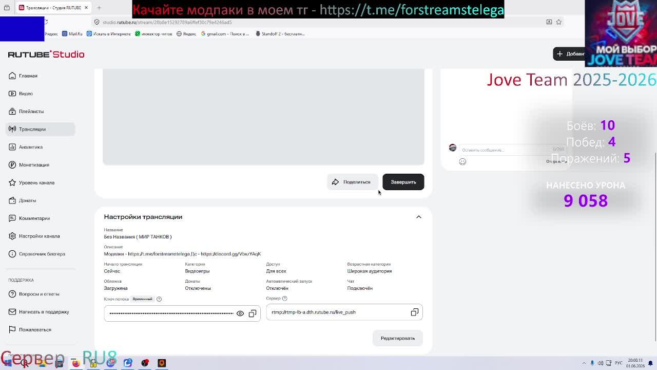Click the РУС language indicator in tray

619,363
